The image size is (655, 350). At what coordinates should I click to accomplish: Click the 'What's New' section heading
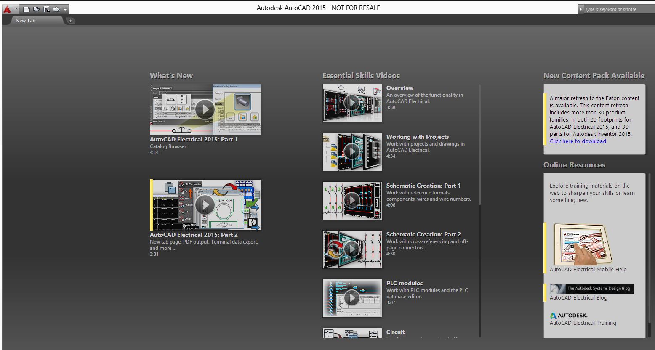point(171,76)
